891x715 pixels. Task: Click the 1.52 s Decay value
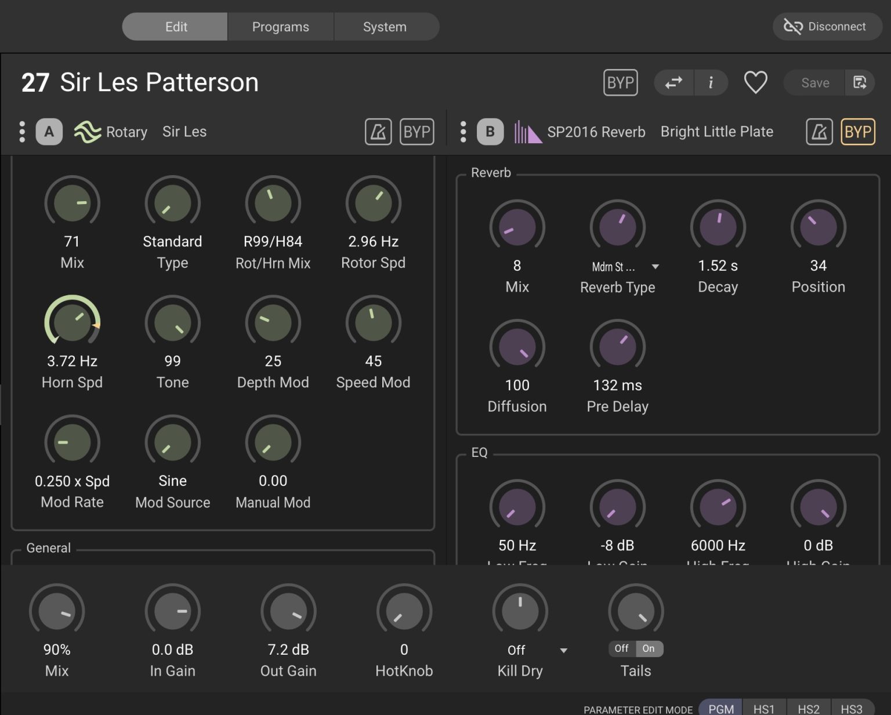718,266
